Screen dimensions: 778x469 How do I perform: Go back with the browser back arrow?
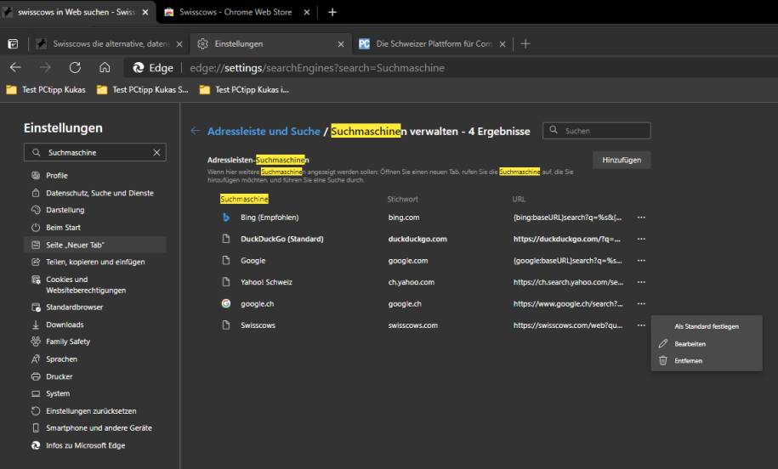[x=15, y=67]
